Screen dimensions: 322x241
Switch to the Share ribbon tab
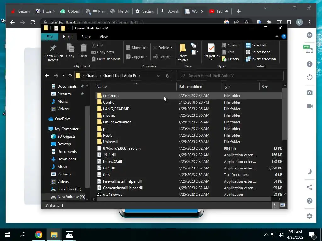(x=86, y=37)
